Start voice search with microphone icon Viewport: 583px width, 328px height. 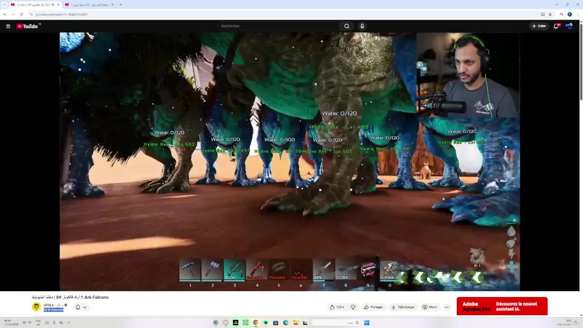click(362, 26)
